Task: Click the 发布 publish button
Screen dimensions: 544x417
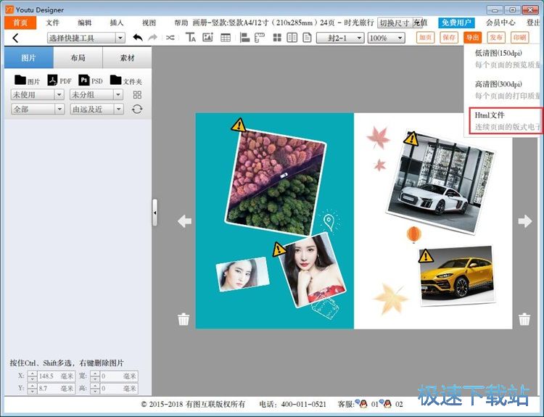Action: click(496, 38)
